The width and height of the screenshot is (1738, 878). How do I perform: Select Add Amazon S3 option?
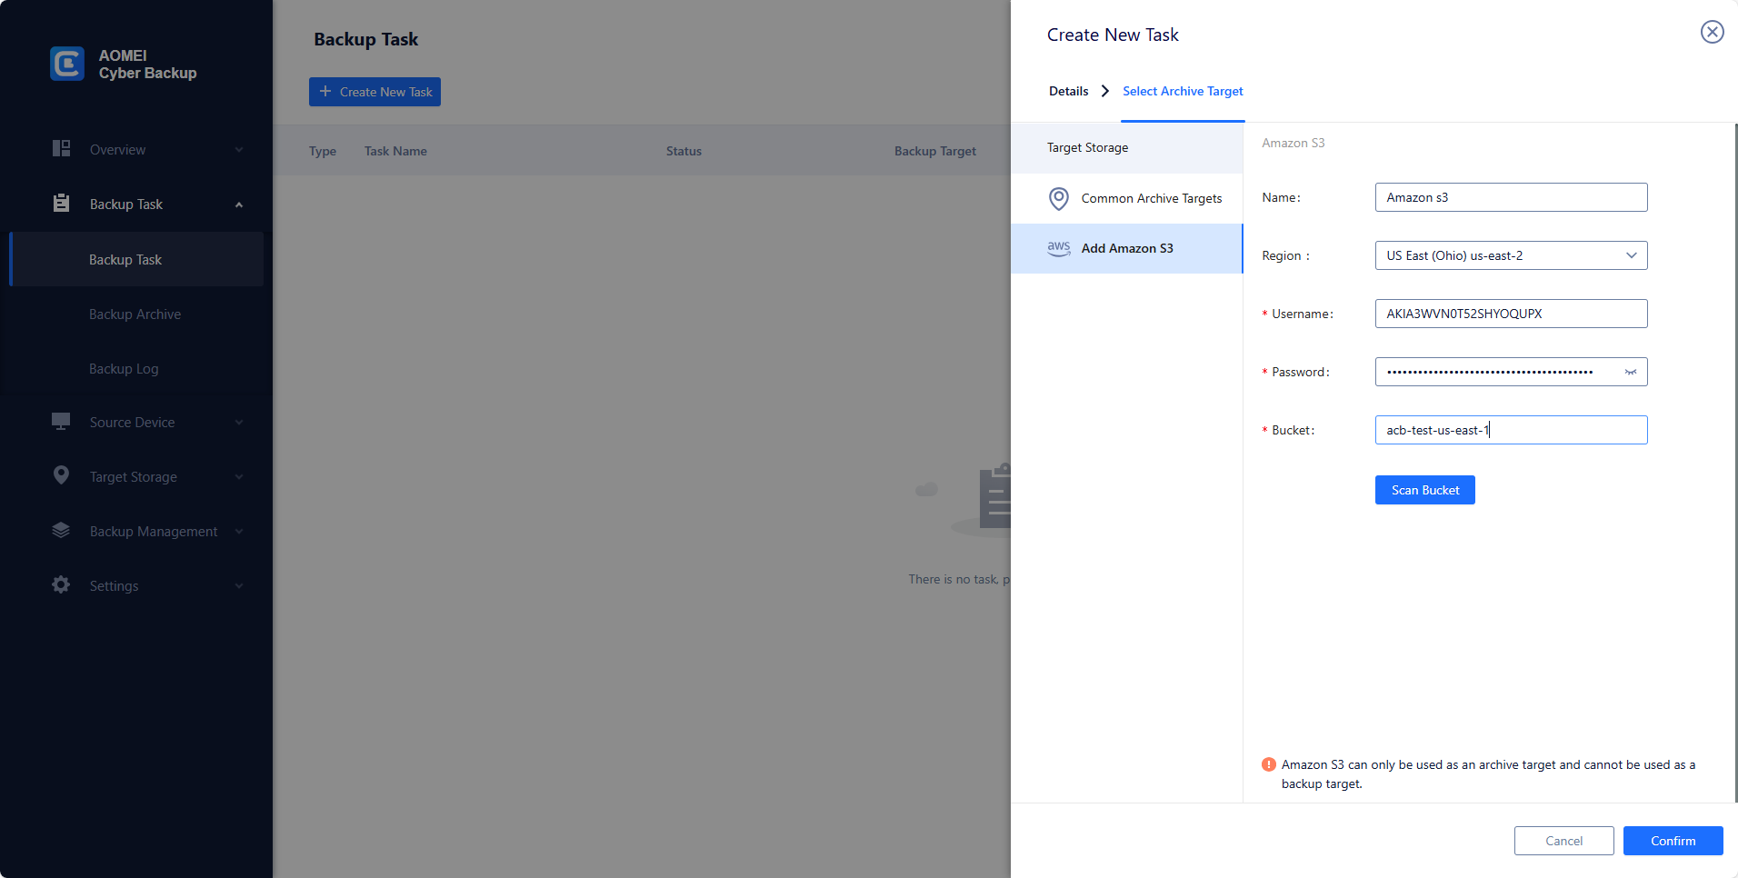[x=1127, y=248]
